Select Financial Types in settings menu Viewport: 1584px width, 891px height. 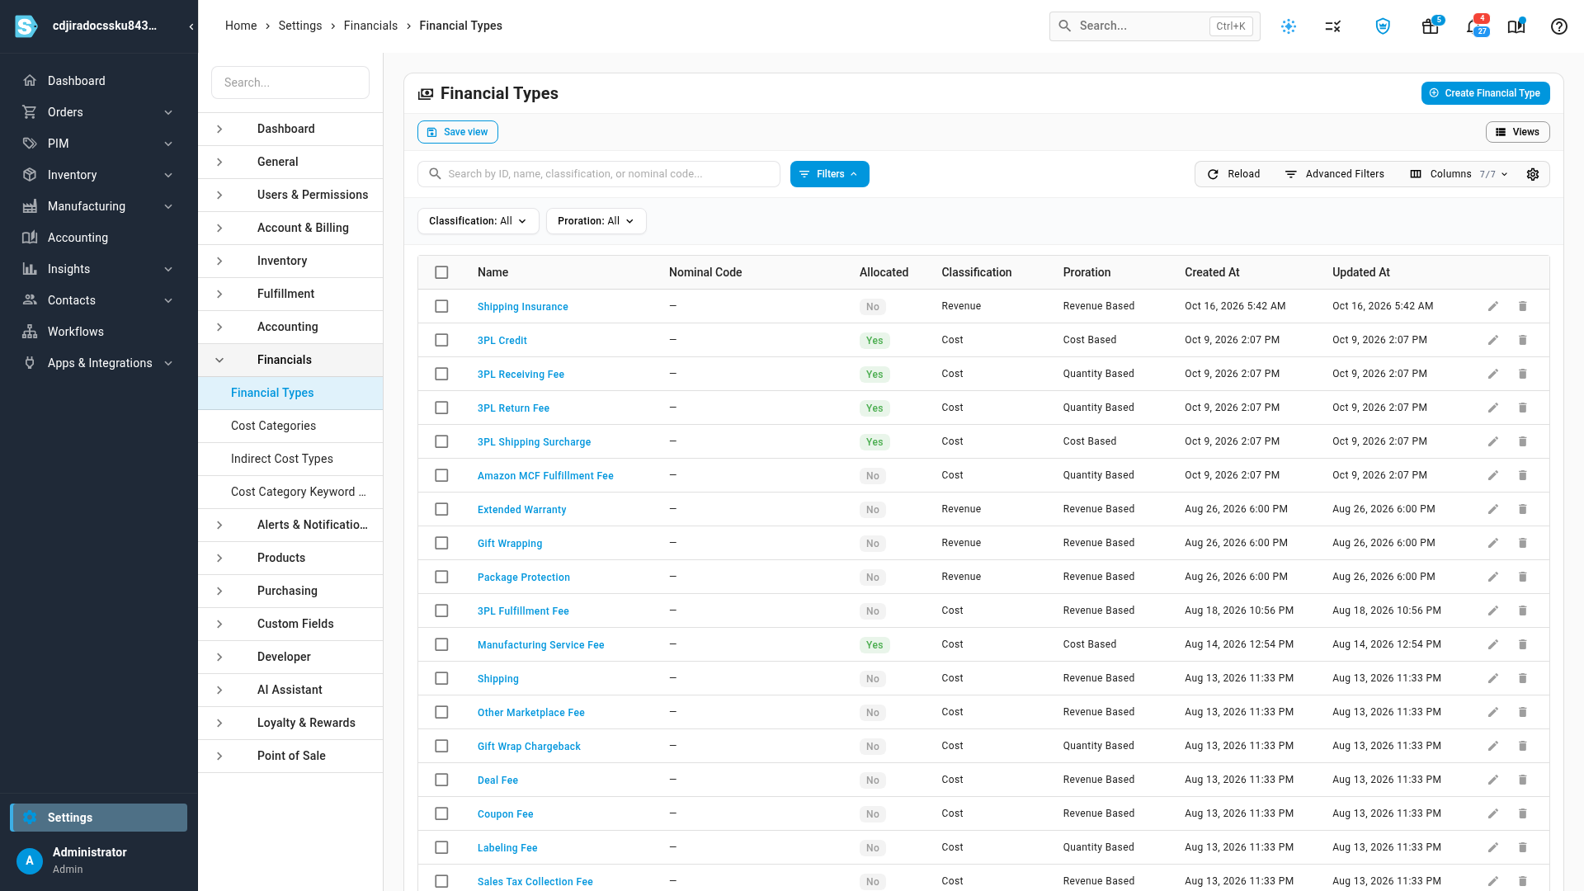[x=290, y=393]
